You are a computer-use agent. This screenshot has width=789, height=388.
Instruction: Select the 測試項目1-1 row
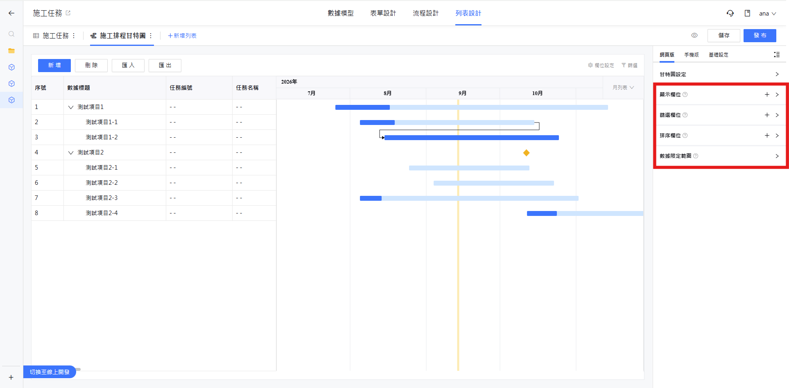coord(154,122)
